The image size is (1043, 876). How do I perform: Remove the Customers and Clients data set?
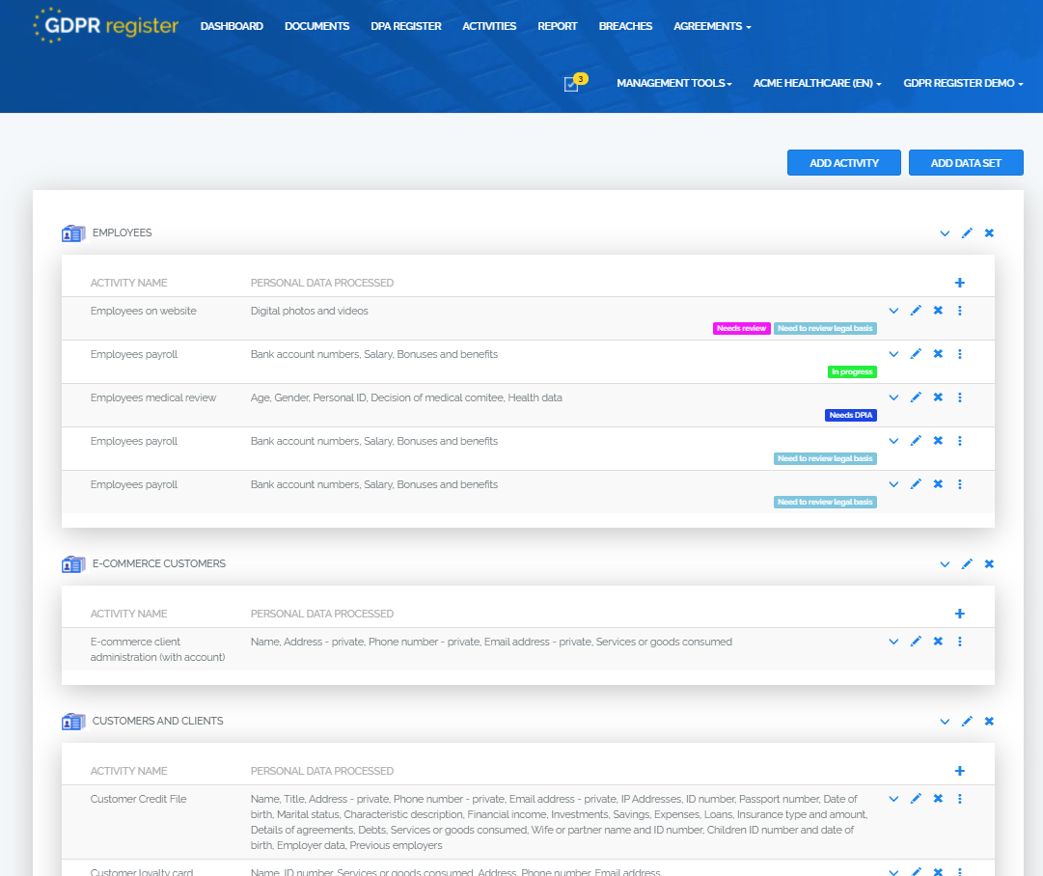(988, 721)
